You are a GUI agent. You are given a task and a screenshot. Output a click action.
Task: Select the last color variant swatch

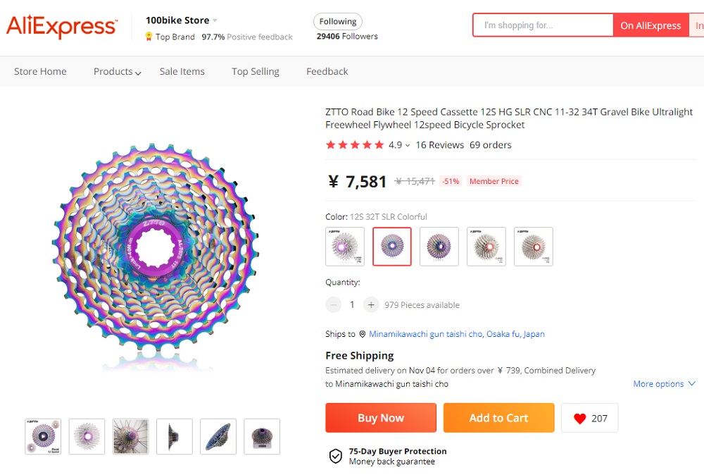tap(533, 247)
